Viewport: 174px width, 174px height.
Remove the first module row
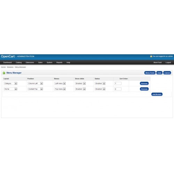144,84
